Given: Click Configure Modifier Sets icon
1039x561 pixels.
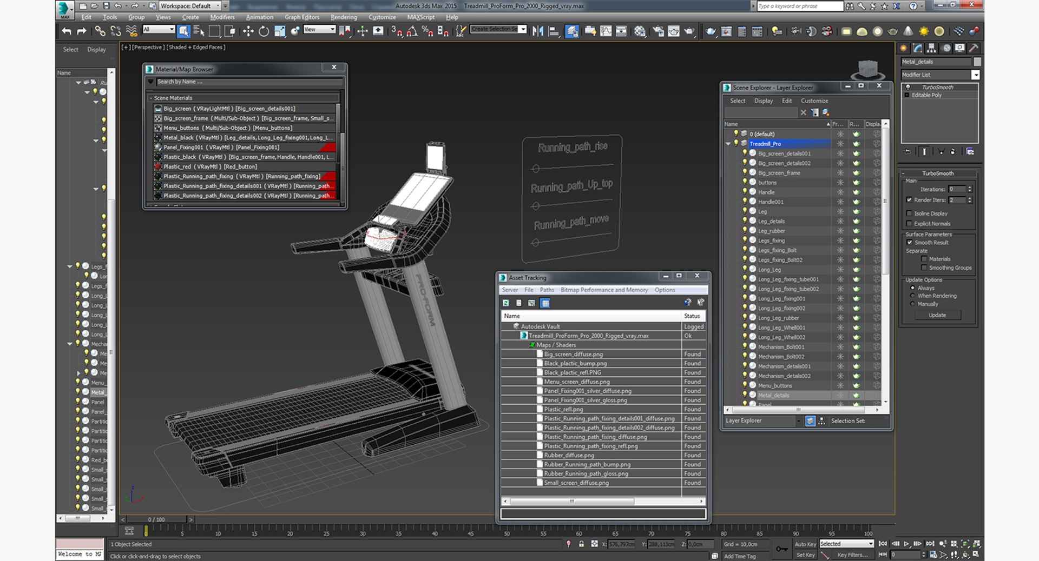Looking at the screenshot, I should [970, 152].
